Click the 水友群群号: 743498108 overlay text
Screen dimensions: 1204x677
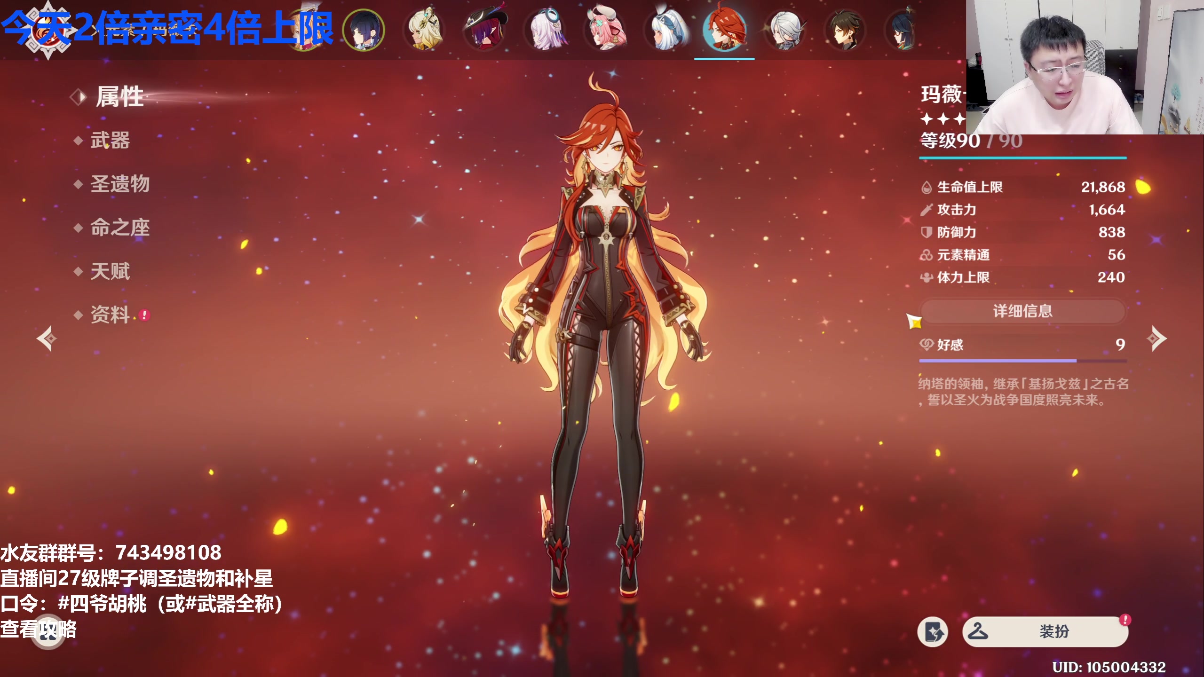(x=111, y=553)
